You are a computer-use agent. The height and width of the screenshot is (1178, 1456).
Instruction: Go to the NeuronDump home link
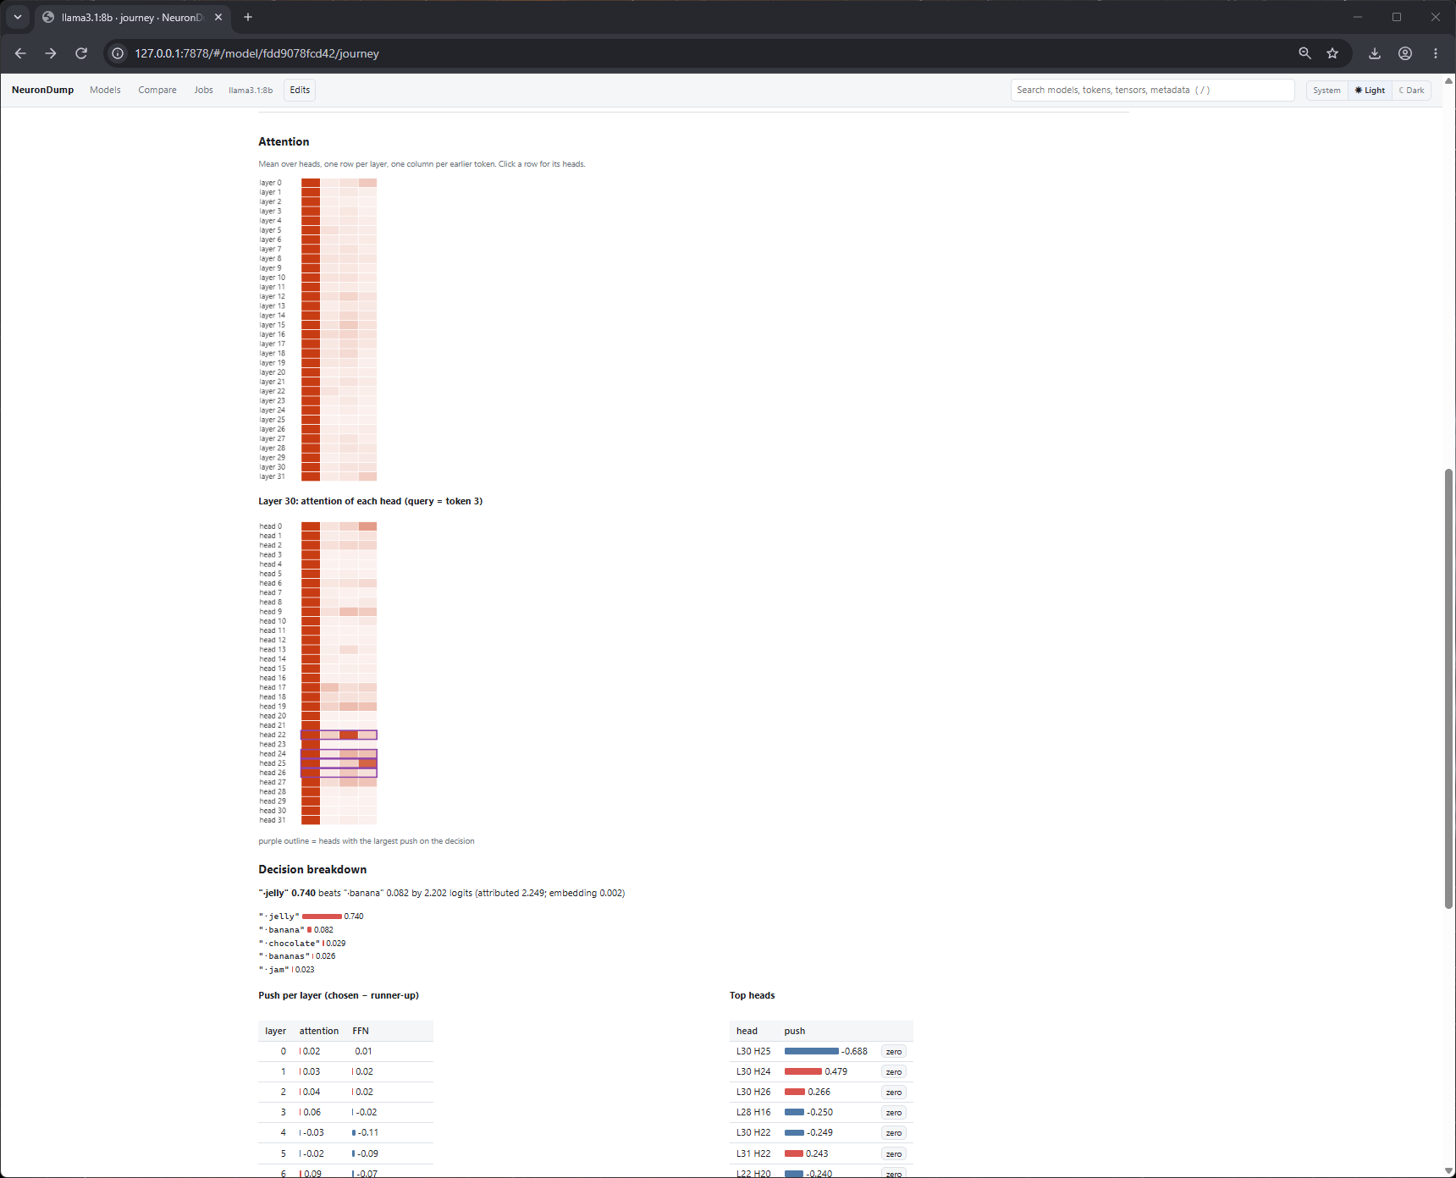(42, 90)
